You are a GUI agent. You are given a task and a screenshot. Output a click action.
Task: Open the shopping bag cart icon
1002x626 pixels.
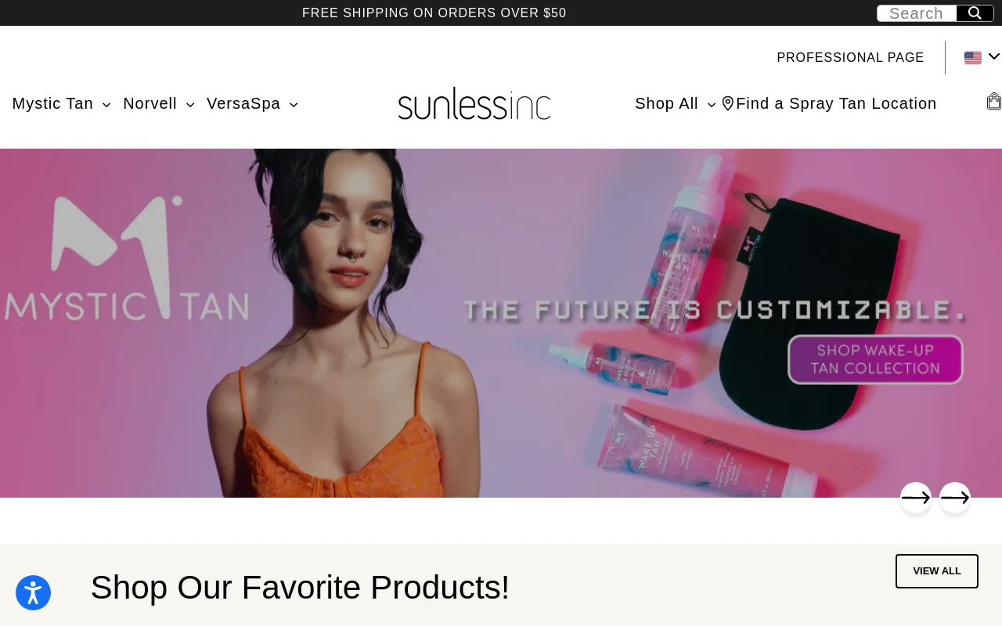[x=993, y=102]
